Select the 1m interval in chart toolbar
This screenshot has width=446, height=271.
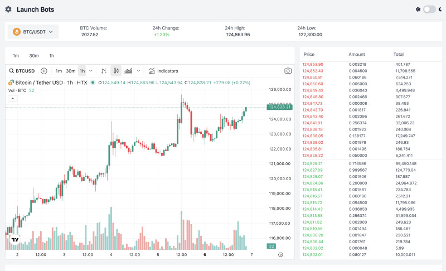[x=59, y=71]
